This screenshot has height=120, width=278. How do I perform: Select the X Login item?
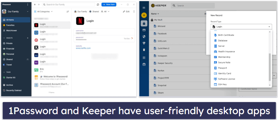coord(52,47)
